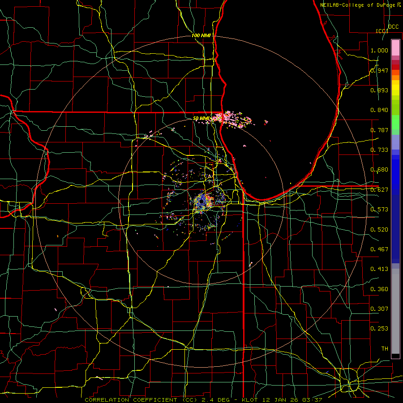Select the 0.893 scale value

coord(379,90)
